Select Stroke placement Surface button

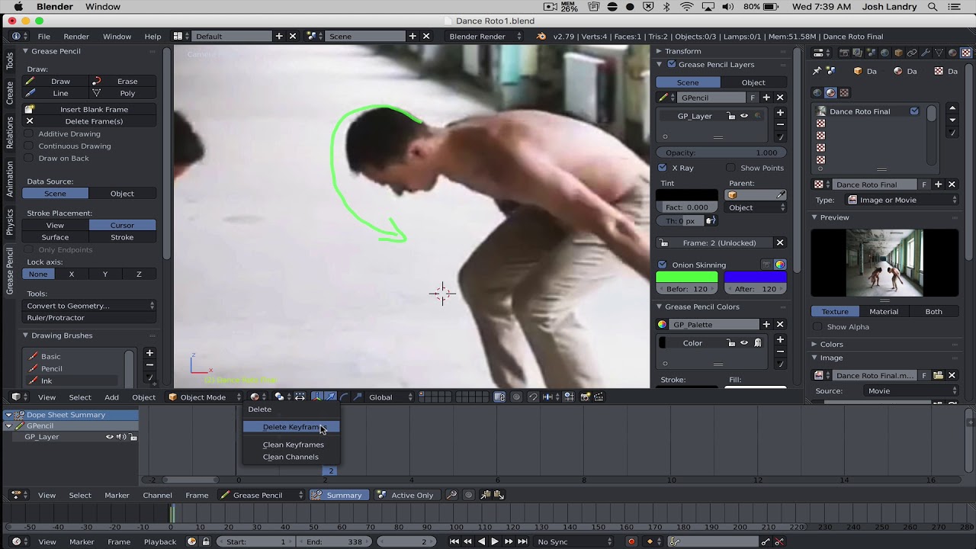55,237
